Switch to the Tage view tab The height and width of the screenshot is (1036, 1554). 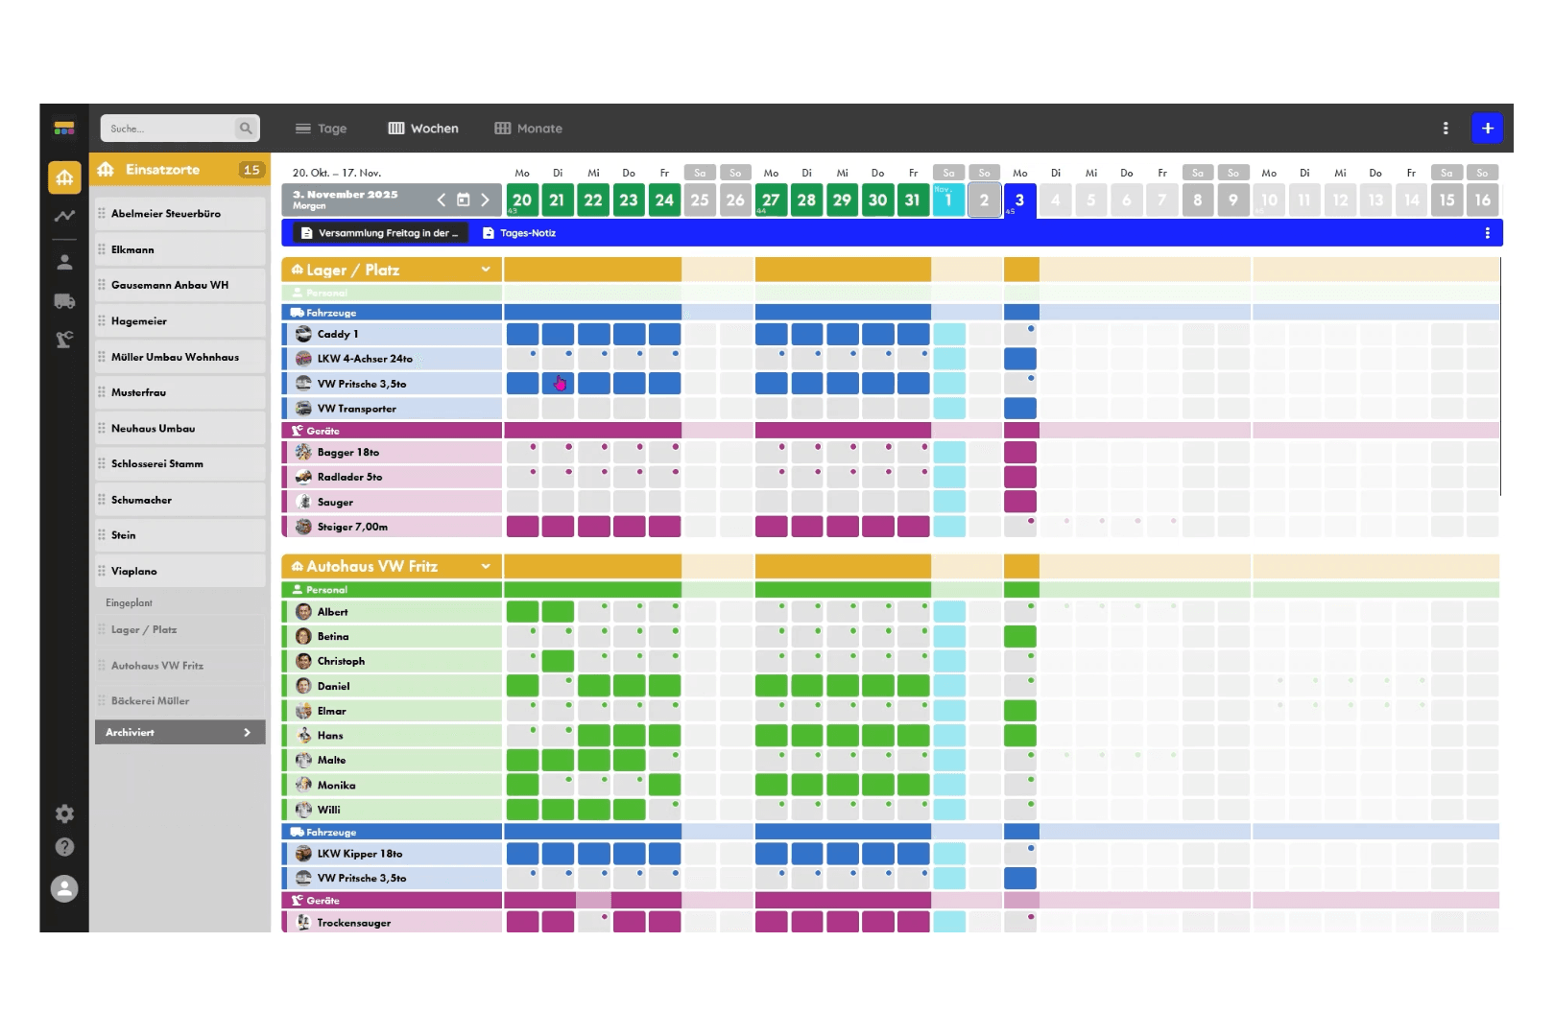click(x=321, y=129)
